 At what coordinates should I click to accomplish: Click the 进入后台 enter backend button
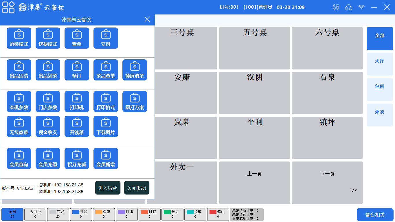[x=108, y=188]
